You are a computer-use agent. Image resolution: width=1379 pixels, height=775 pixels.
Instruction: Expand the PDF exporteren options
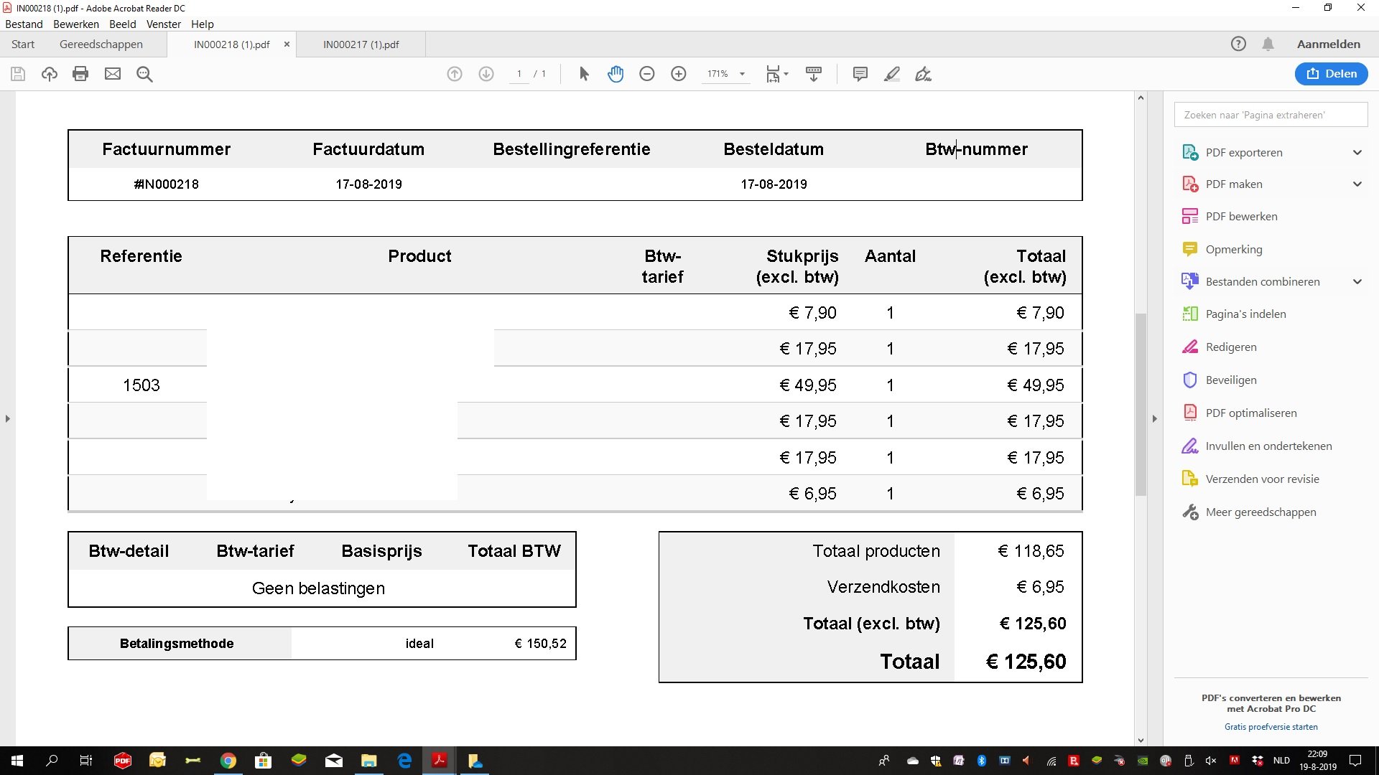click(x=1357, y=152)
